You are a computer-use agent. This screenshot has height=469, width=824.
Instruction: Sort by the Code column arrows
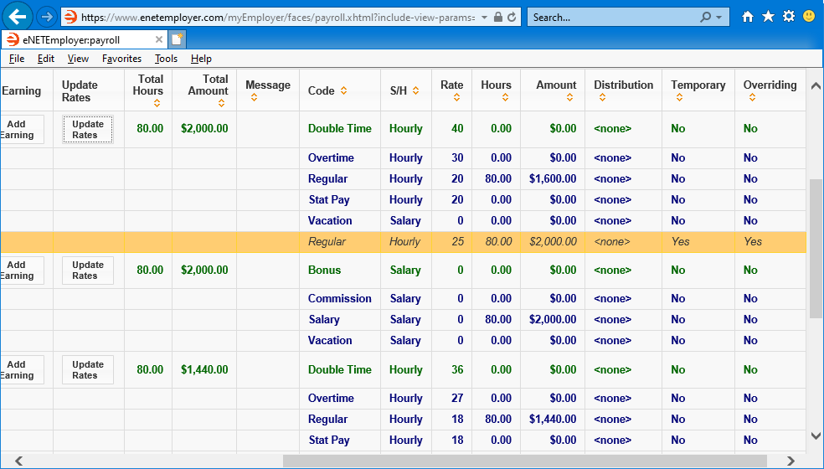point(343,91)
